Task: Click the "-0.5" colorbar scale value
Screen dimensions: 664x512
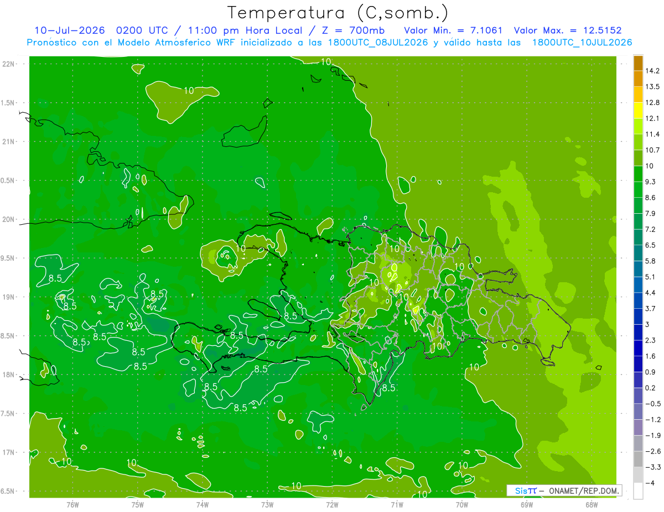Action: pyautogui.click(x=653, y=404)
